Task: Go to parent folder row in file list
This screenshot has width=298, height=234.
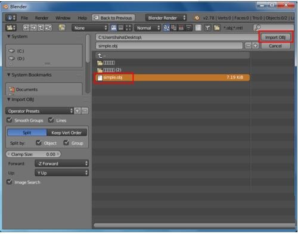Action: tap(172, 55)
